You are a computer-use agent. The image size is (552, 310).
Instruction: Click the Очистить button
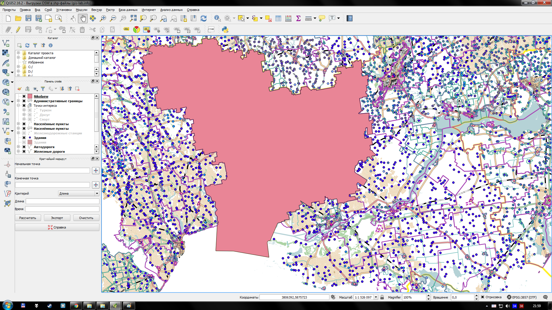click(86, 218)
